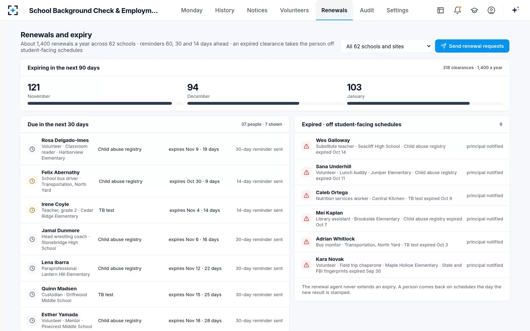
Task: Click the warning icon beside Kara Novak
Action: (x=306, y=265)
